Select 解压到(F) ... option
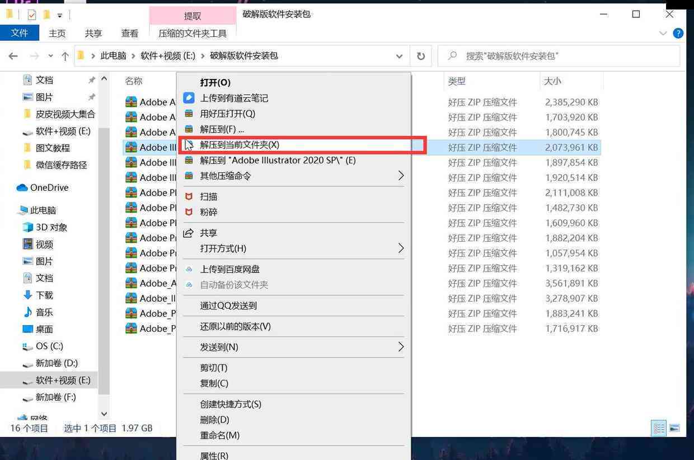 coord(222,129)
